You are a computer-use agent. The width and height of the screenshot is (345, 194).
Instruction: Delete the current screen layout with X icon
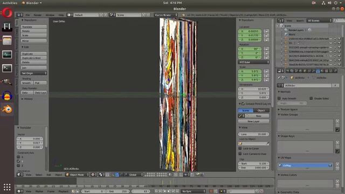point(106,15)
